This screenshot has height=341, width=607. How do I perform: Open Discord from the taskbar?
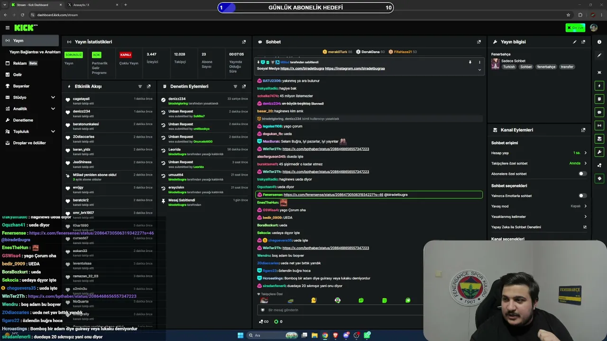(346, 335)
